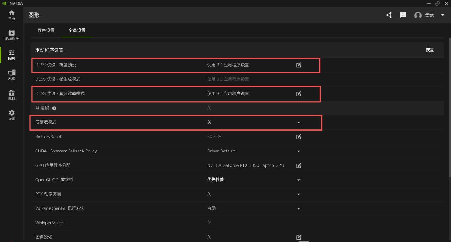
Task: Restore down the NVIDIA app window
Action: (438, 4)
